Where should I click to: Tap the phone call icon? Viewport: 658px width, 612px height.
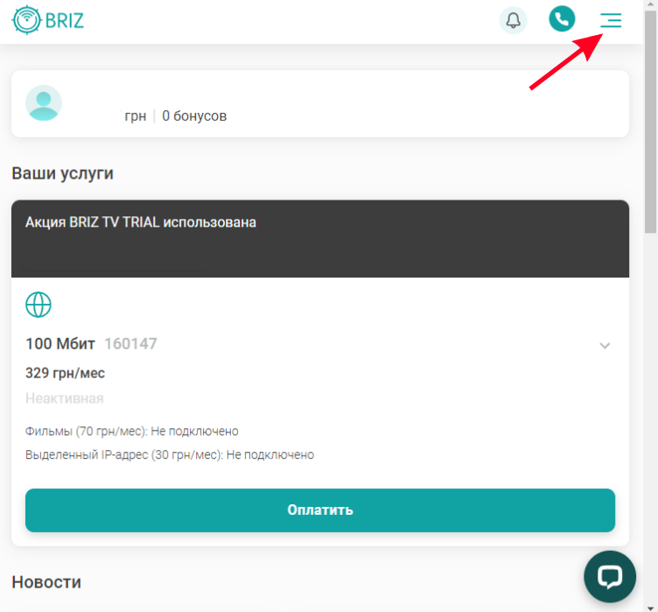pos(562,19)
